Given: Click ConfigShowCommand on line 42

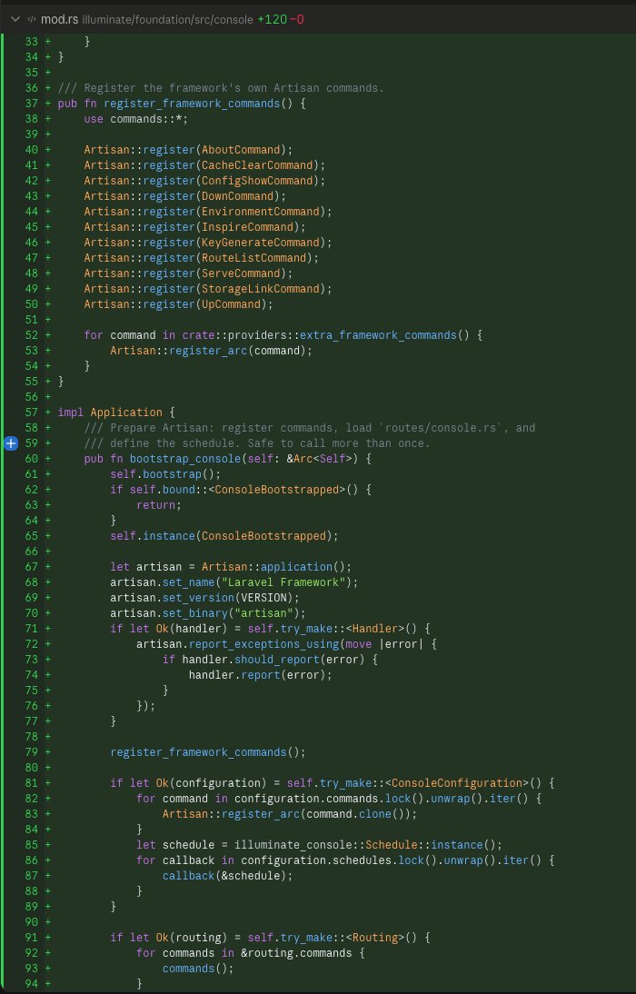Looking at the screenshot, I should (x=257, y=181).
